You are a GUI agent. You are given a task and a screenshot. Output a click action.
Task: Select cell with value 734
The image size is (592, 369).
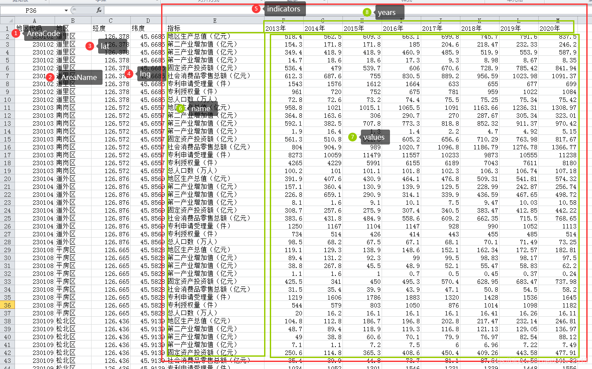pos(283,234)
